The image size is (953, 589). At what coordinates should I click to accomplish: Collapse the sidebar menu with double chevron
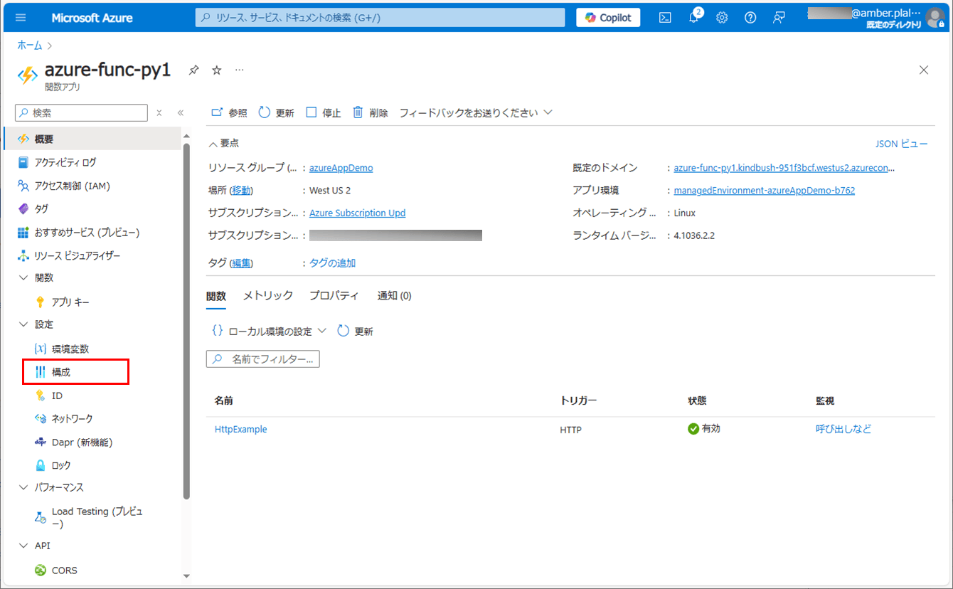point(181,112)
